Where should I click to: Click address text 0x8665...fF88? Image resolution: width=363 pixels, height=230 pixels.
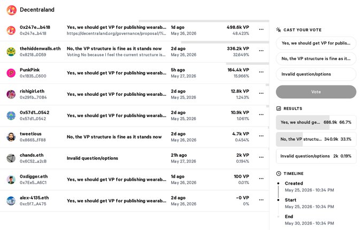click(33, 140)
